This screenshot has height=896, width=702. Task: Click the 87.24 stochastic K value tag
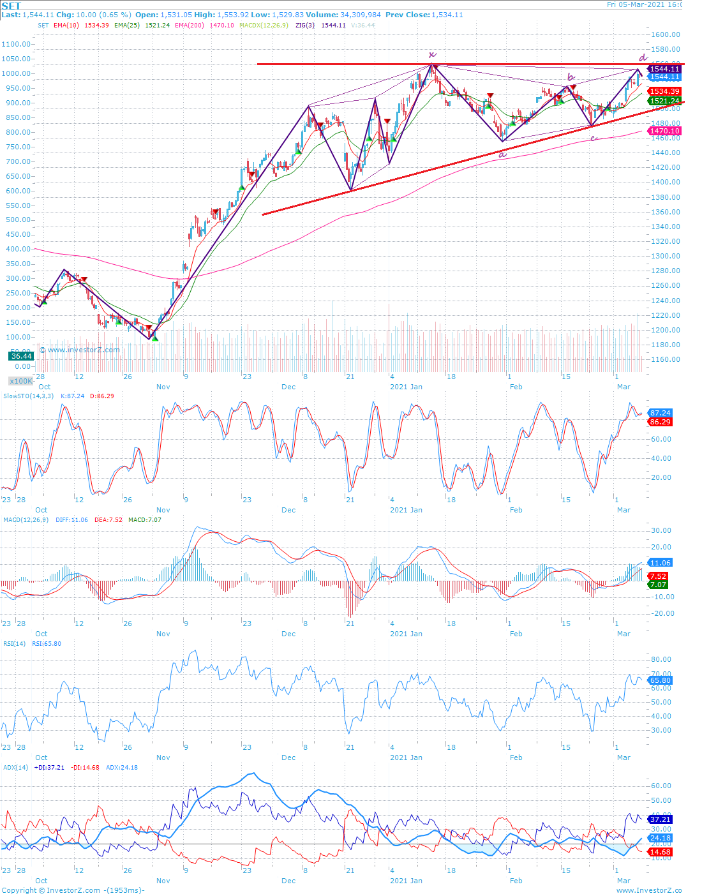[x=660, y=414]
